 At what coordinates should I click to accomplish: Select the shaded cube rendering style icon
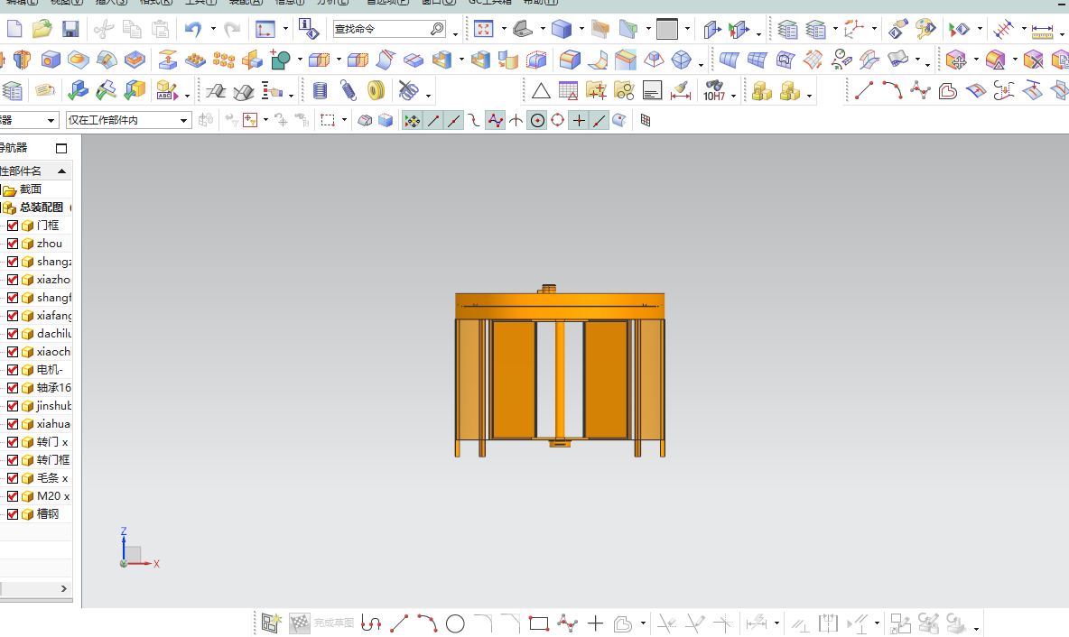(x=562, y=29)
